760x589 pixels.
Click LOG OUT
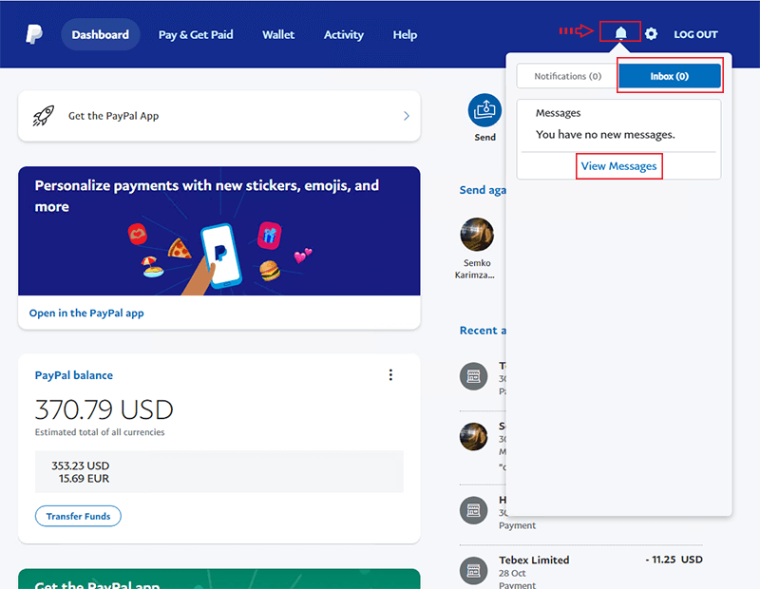click(x=695, y=34)
